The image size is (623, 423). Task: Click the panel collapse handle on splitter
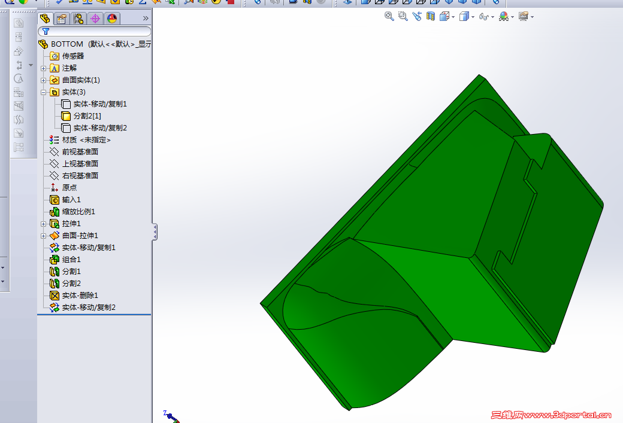[155, 232]
